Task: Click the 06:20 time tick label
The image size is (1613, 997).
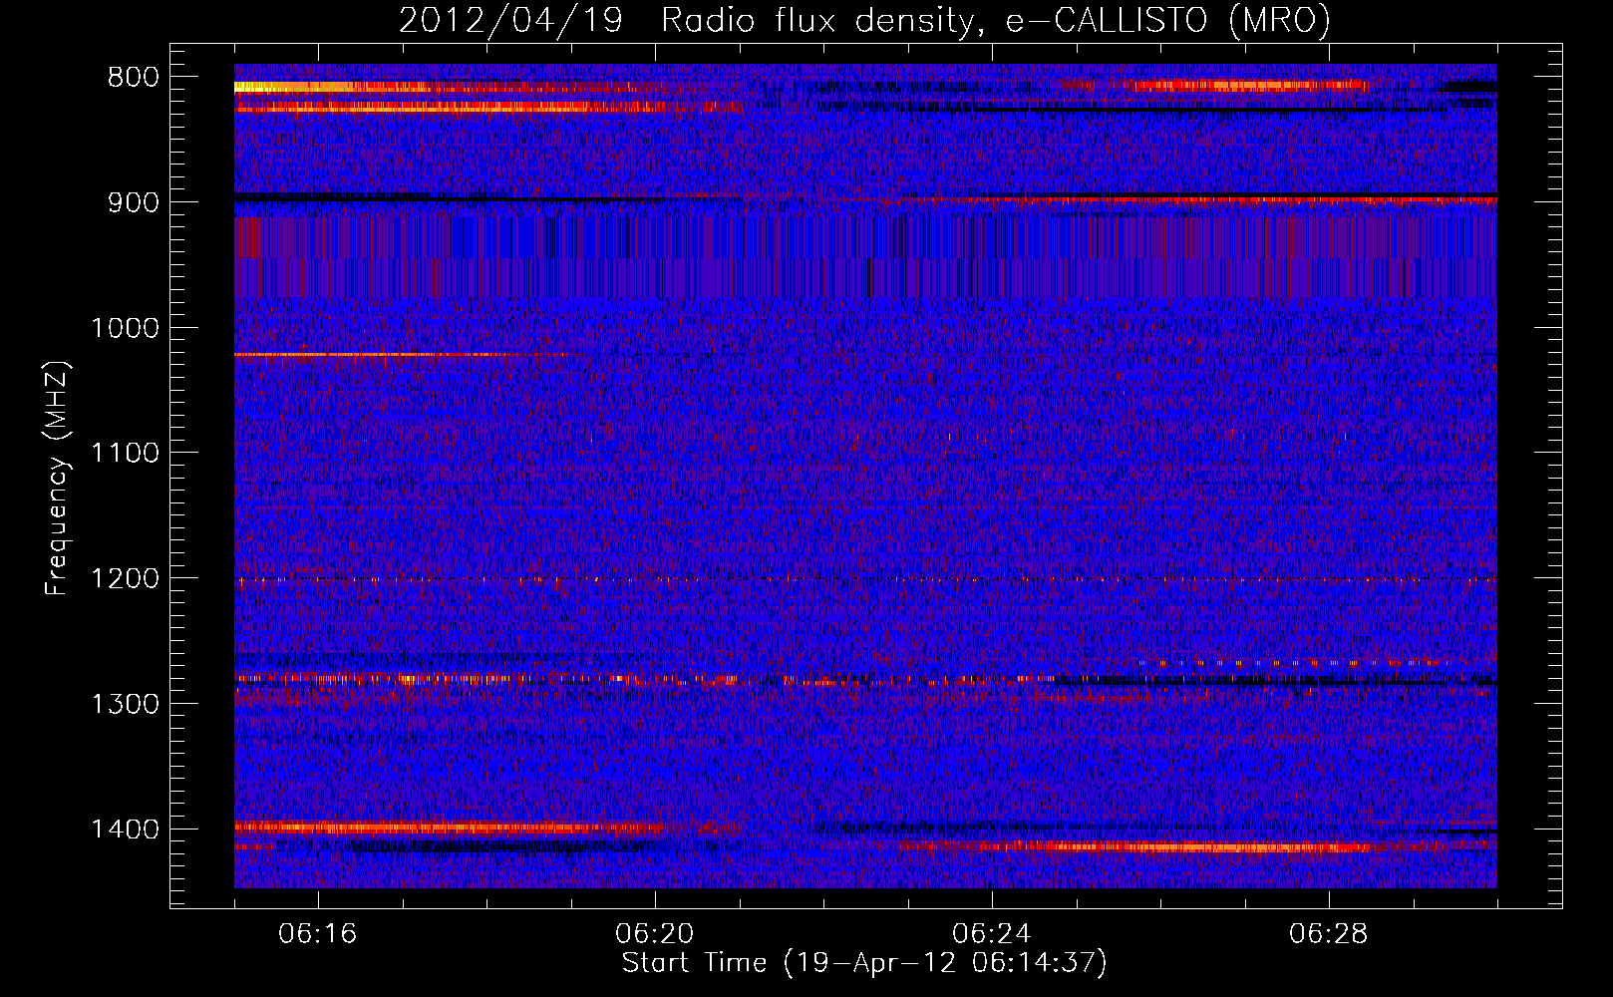Action: 655,934
